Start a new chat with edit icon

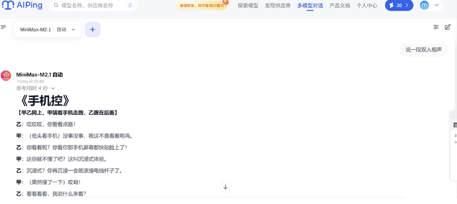pos(447,27)
